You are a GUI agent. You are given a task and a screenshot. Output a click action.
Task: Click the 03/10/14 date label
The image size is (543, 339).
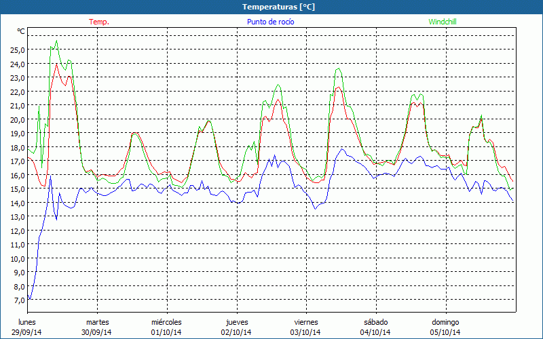[x=306, y=332]
